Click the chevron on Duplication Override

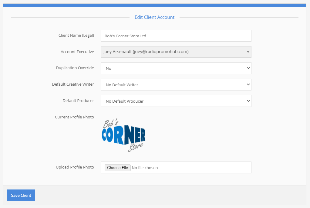tap(248, 68)
